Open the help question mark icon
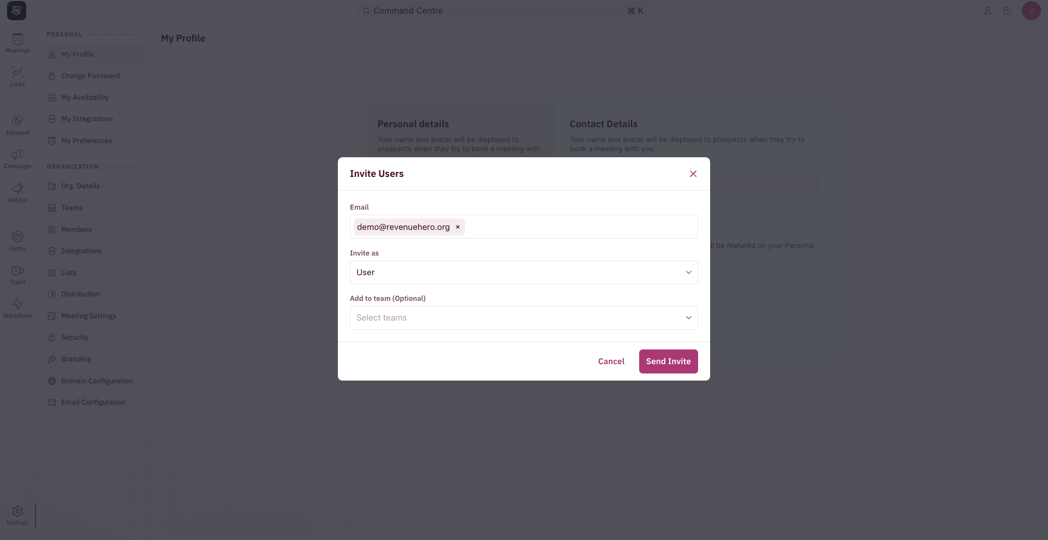 [x=1007, y=11]
